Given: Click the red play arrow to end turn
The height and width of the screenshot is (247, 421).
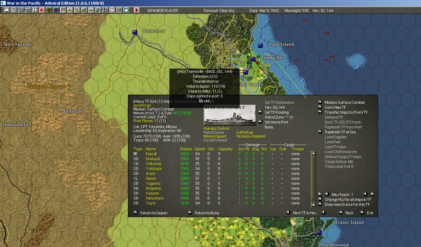Looking at the screenshot, I should pos(136,10).
